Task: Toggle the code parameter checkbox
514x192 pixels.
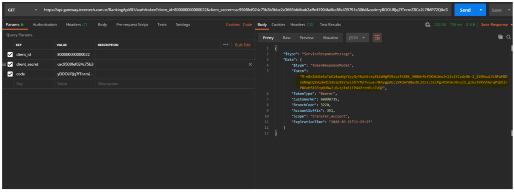Action: point(10,74)
